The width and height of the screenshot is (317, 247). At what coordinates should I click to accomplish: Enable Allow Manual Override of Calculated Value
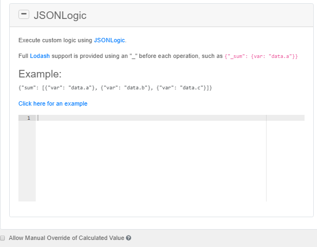point(2,238)
